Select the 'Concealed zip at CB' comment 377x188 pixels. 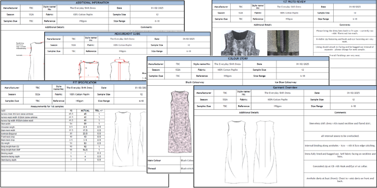pyautogui.click(x=340, y=166)
